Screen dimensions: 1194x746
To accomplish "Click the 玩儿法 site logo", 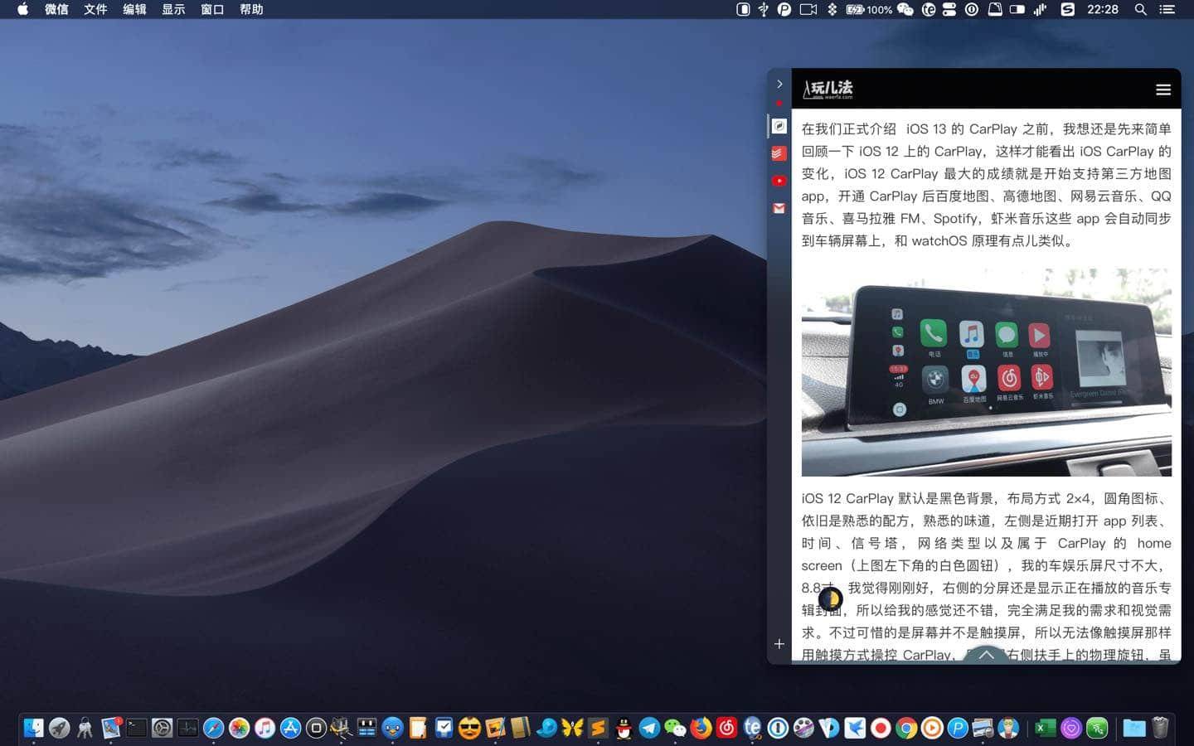I will tap(828, 89).
